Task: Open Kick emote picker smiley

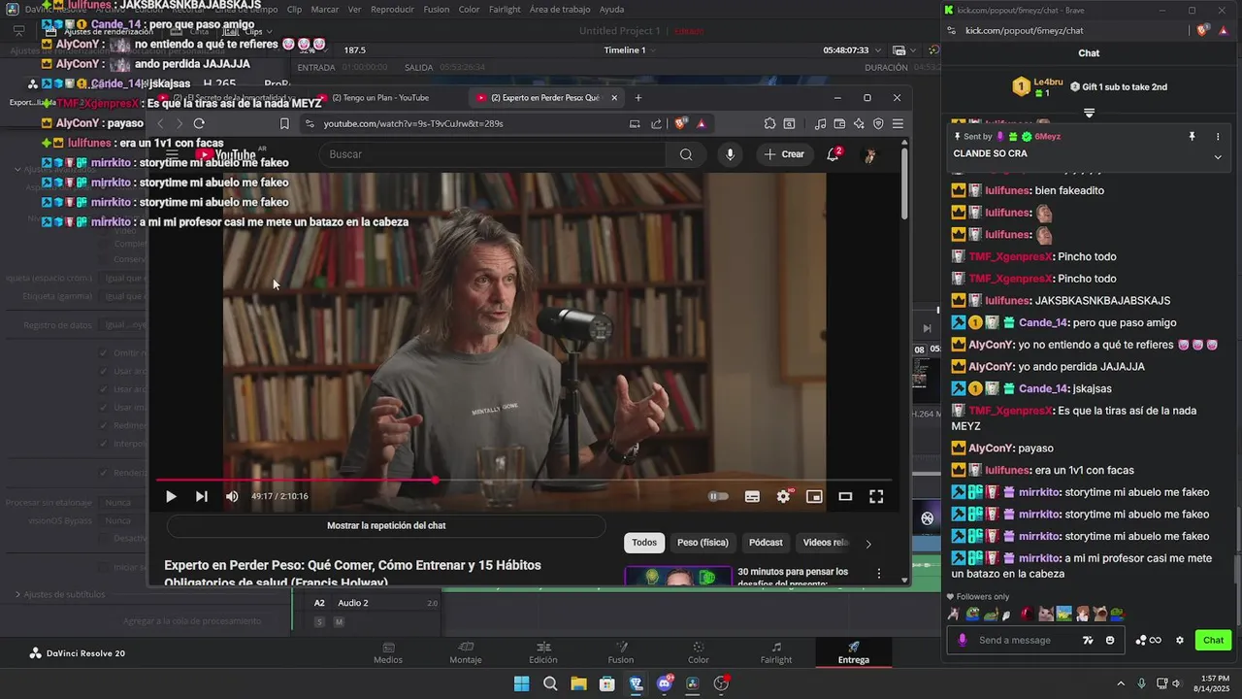Action: [x=1110, y=640]
